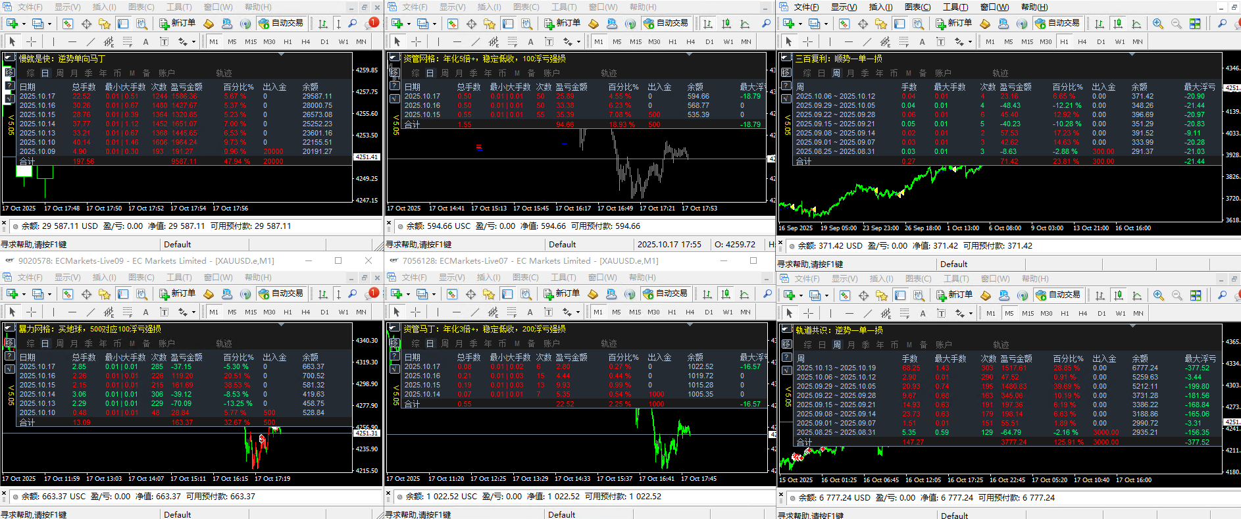Tile windows icon in 三百复利 window toolbar
Image resolution: width=1241 pixels, height=519 pixels.
[x=1195, y=24]
